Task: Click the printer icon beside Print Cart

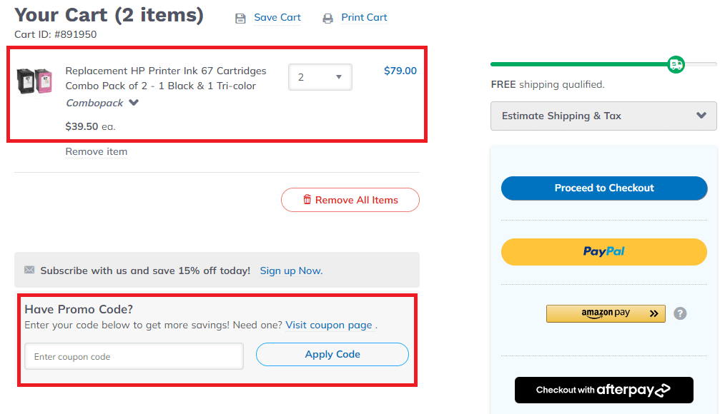Action: [x=327, y=19]
